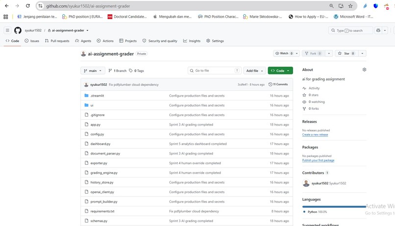Open the green Code dropdown button
The image size is (395, 226).
point(280,71)
